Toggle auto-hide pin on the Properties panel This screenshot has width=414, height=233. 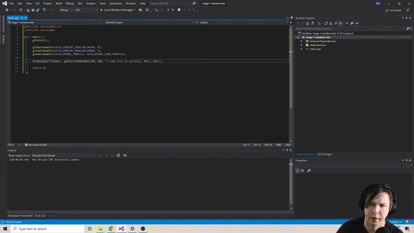[x=406, y=161]
